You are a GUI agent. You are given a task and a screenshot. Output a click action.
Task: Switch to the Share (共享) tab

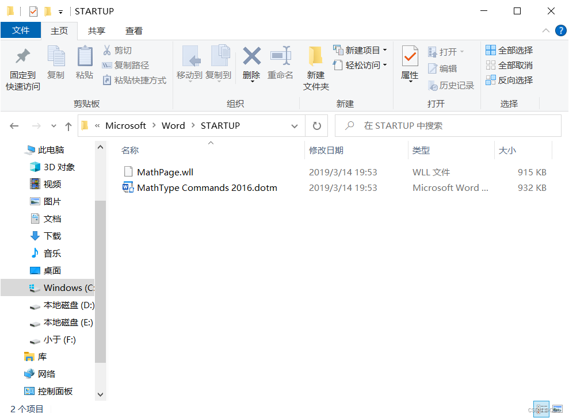[x=97, y=31]
